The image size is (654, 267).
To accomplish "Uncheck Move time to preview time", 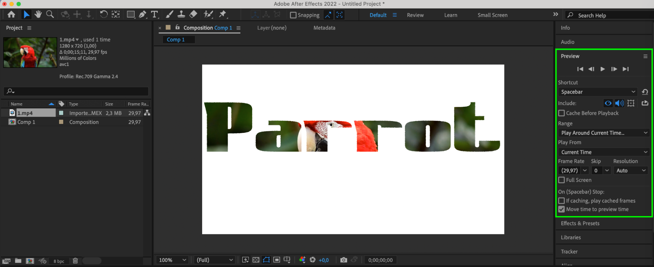I will coord(561,209).
